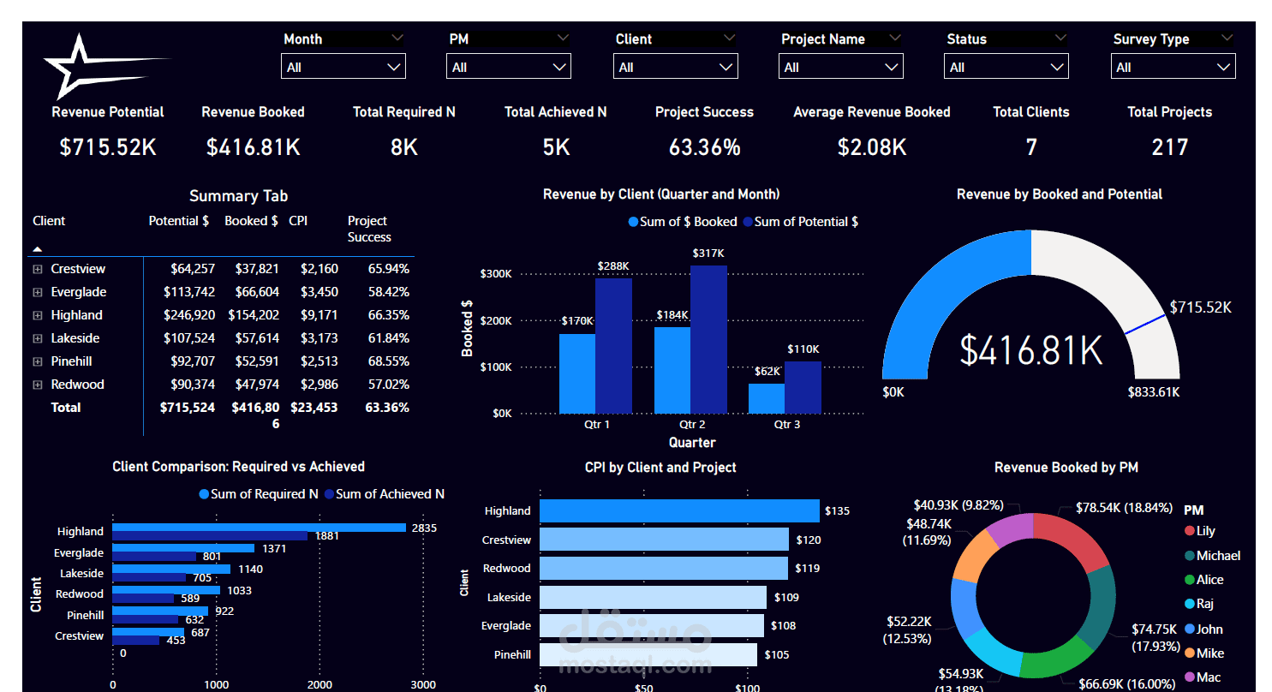
Task: Click chevron beside PM slicer header
Action: click(x=563, y=39)
